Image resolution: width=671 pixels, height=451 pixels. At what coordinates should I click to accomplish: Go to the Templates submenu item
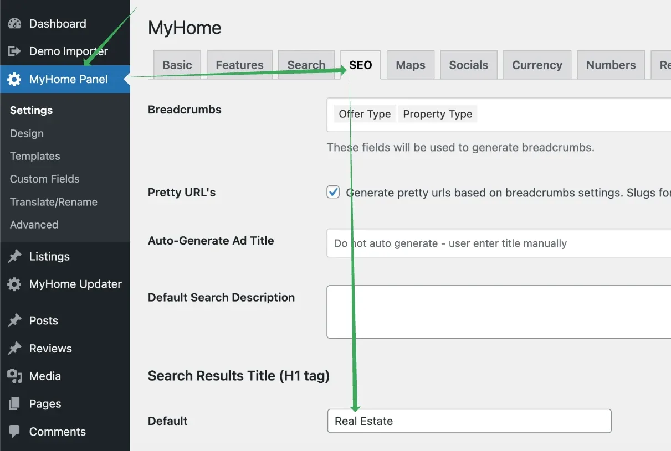35,156
